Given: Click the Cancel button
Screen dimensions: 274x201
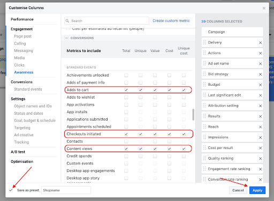Looking at the screenshot, I should point(238,190).
